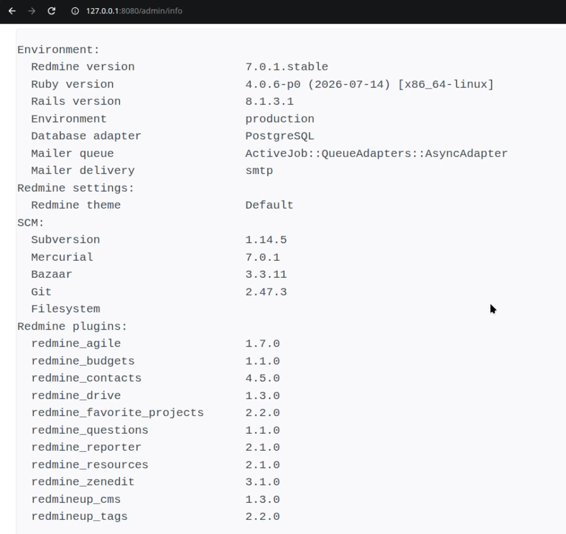
Task: View site information icon in address bar
Action: [x=75, y=11]
